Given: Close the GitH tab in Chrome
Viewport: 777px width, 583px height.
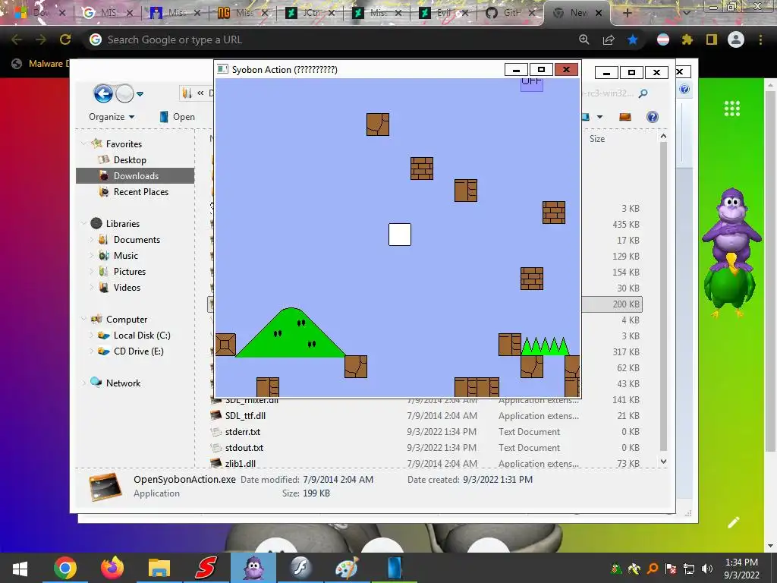Looking at the screenshot, I should click(x=532, y=13).
